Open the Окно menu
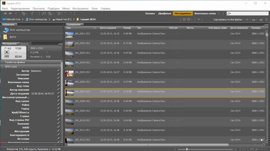 [94, 8]
